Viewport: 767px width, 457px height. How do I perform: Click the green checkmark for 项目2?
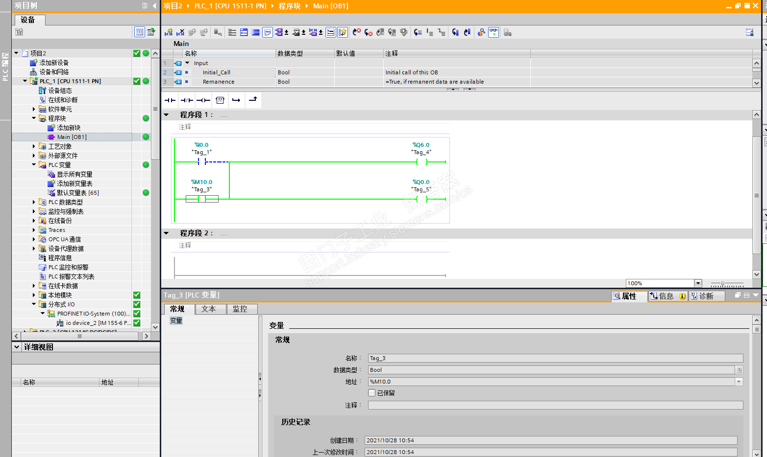pyautogui.click(x=137, y=53)
